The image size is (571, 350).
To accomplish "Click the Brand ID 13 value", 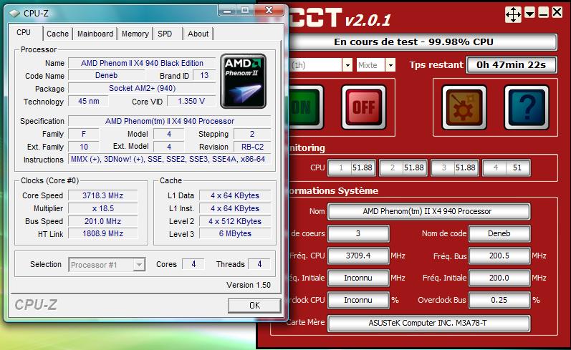I will [204, 75].
